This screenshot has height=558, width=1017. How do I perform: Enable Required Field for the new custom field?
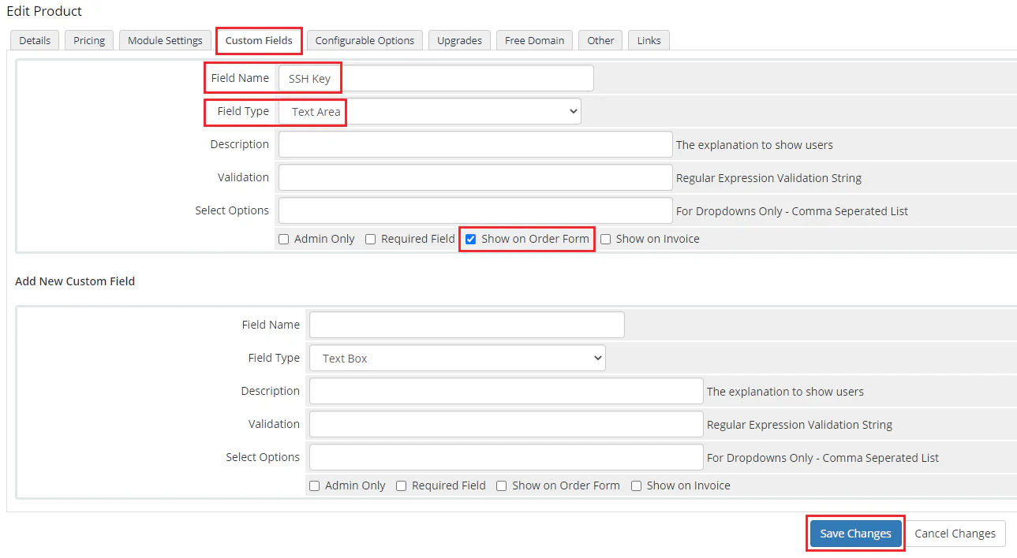click(401, 485)
